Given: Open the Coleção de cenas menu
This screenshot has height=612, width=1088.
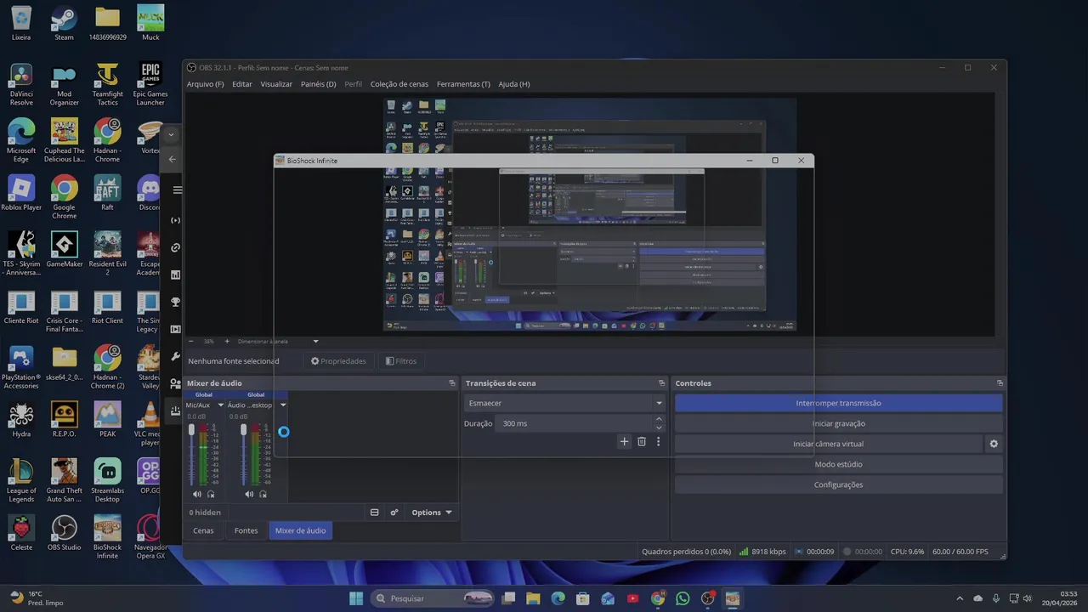Looking at the screenshot, I should point(399,84).
